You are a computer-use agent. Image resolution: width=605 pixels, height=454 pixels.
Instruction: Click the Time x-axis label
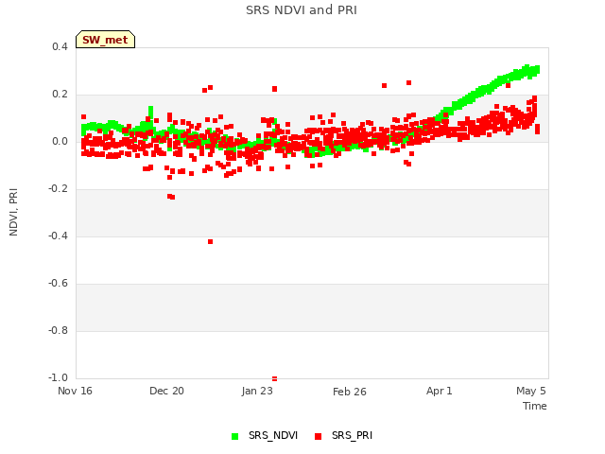click(535, 406)
